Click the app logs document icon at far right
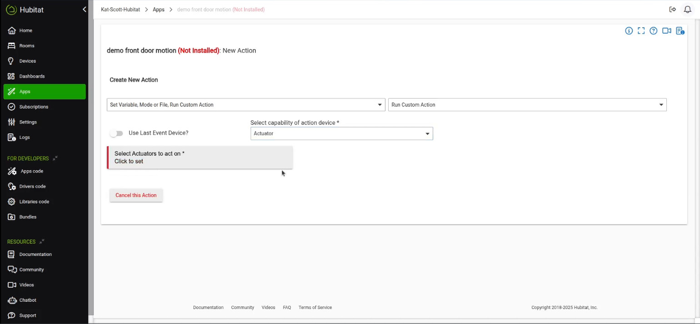The height and width of the screenshot is (324, 700). click(680, 31)
